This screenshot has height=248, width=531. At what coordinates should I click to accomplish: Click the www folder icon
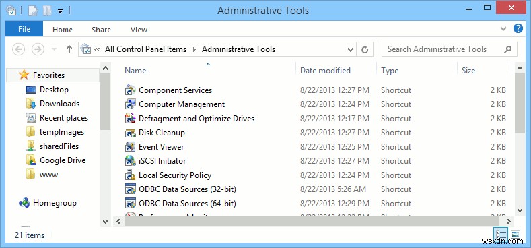point(31,175)
